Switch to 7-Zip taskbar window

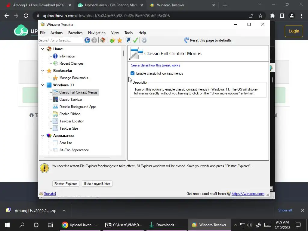tap(123, 225)
